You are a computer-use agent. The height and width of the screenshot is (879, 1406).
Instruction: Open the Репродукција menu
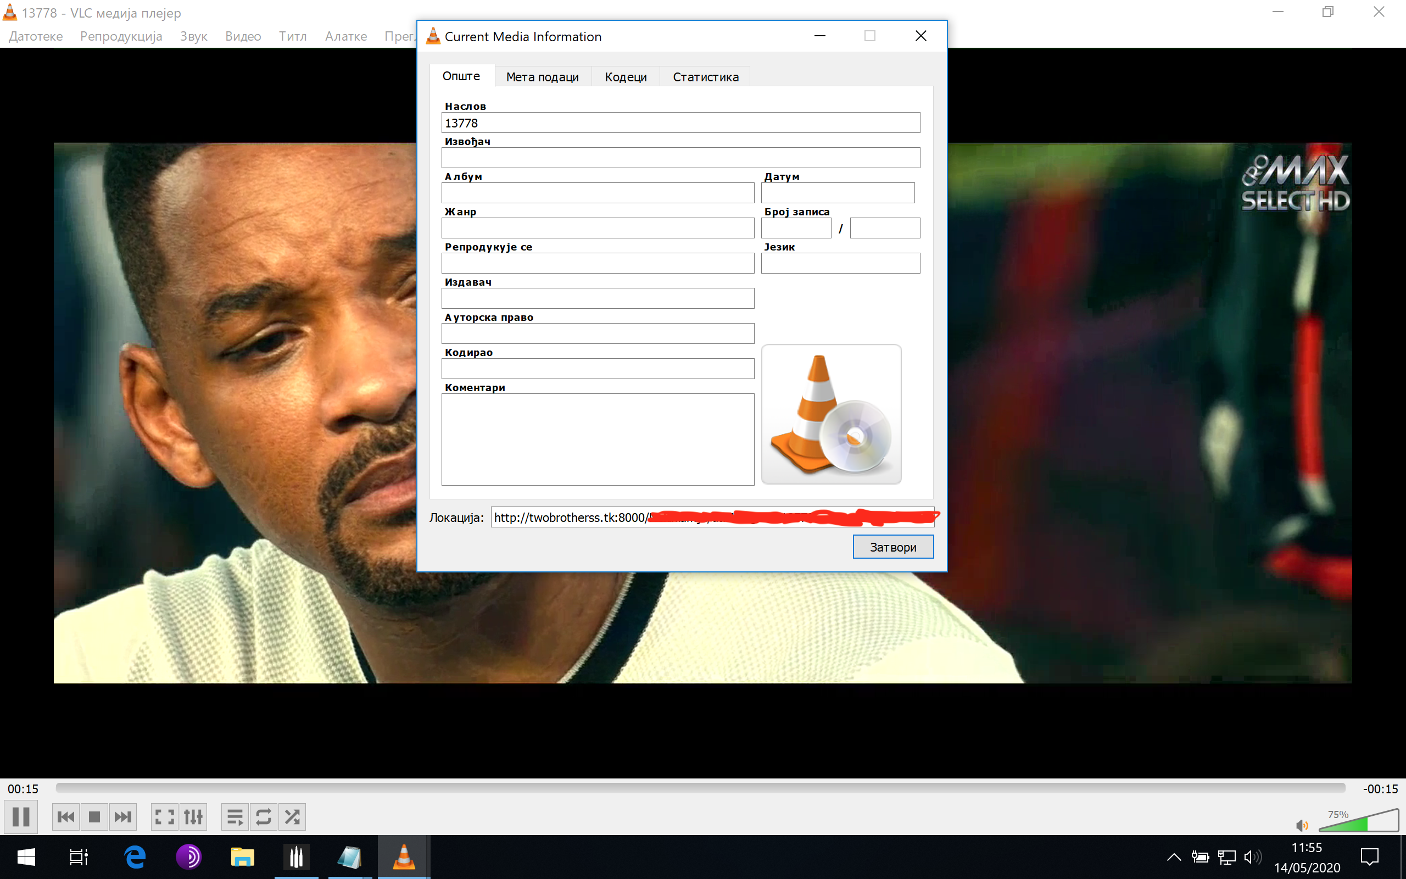[x=121, y=36]
